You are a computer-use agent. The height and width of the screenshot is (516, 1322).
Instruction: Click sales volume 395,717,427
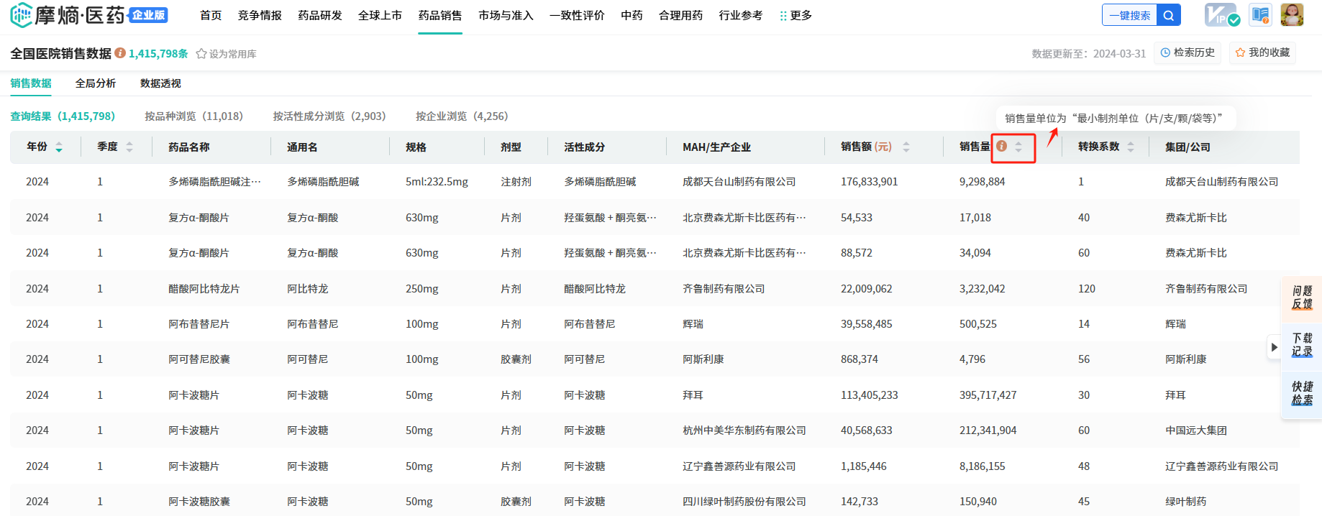[x=988, y=395]
